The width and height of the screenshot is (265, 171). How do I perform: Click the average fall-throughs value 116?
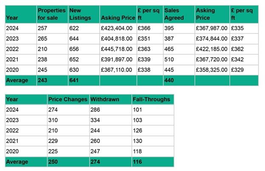[x=138, y=162]
